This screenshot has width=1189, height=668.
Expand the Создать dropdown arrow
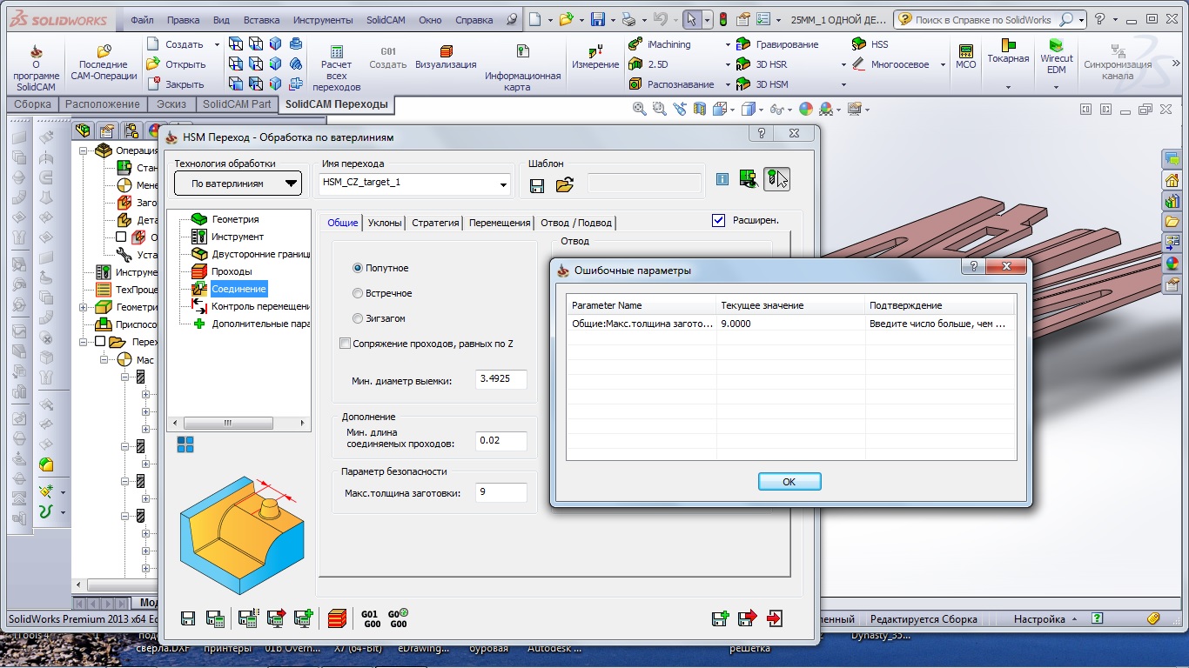215,44
